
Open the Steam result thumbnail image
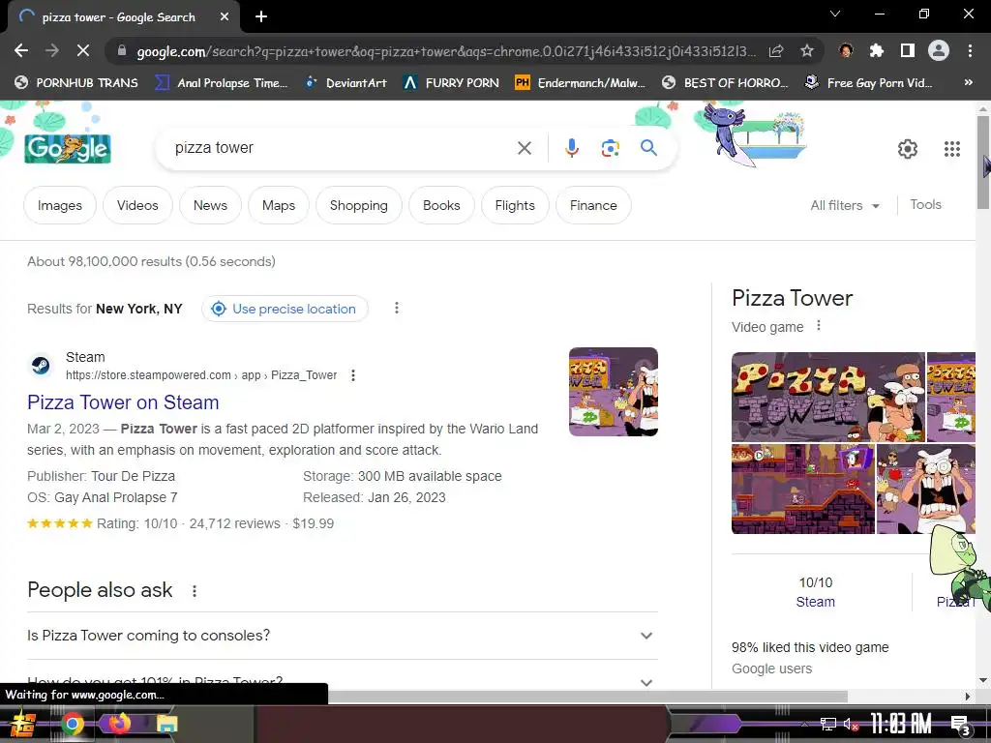click(x=613, y=392)
